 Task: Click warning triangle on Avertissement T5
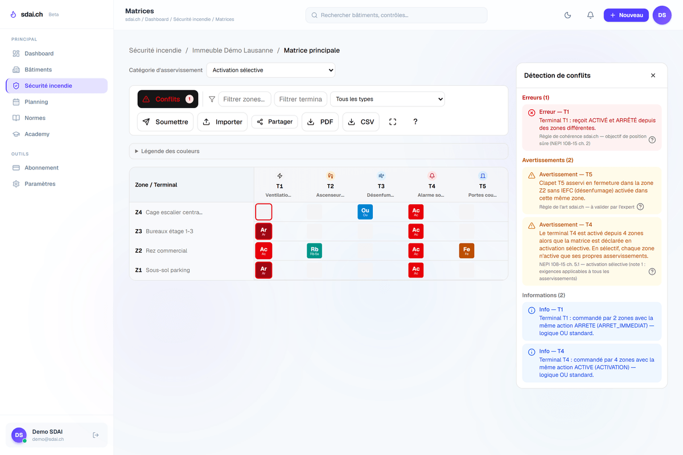click(x=532, y=175)
